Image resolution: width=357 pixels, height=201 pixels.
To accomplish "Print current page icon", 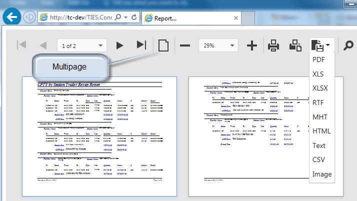I will point(295,46).
